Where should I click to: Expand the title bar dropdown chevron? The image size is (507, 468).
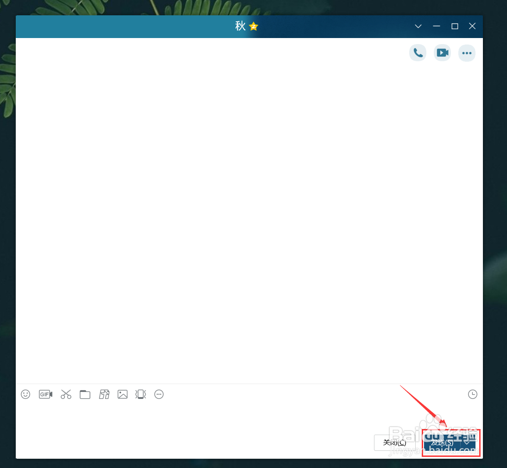point(418,26)
